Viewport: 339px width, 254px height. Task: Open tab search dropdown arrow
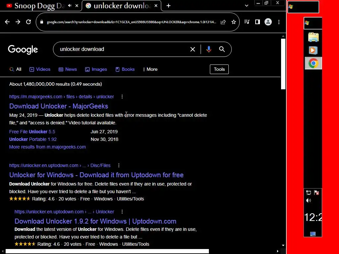[x=246, y=6]
